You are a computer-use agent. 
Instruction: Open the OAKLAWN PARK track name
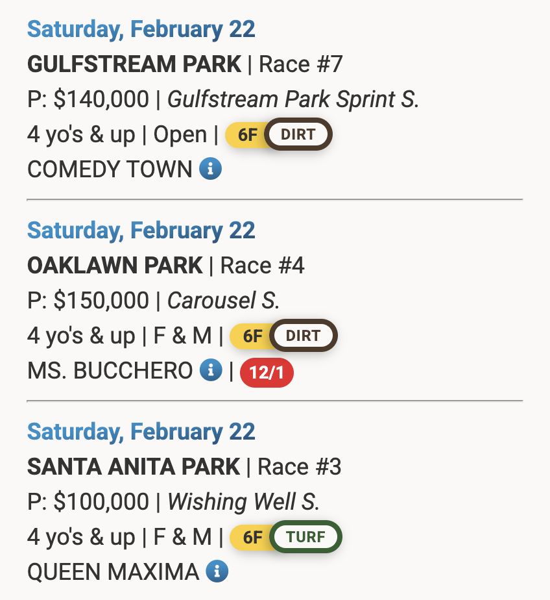[x=115, y=266]
